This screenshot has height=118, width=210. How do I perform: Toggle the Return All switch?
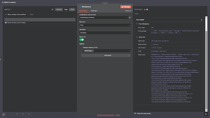82,40
